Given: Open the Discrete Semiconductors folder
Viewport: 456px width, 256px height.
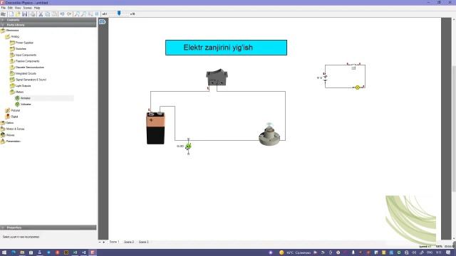Looking at the screenshot, I should pyautogui.click(x=27, y=68).
